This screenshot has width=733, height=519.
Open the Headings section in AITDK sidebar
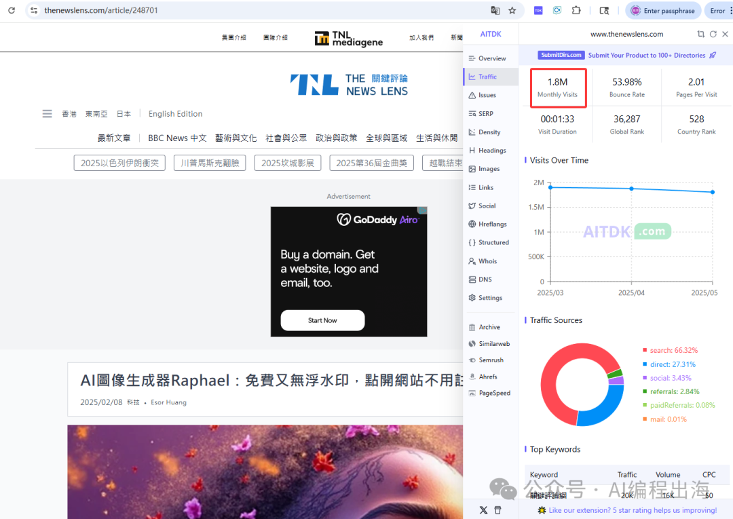tap(491, 151)
